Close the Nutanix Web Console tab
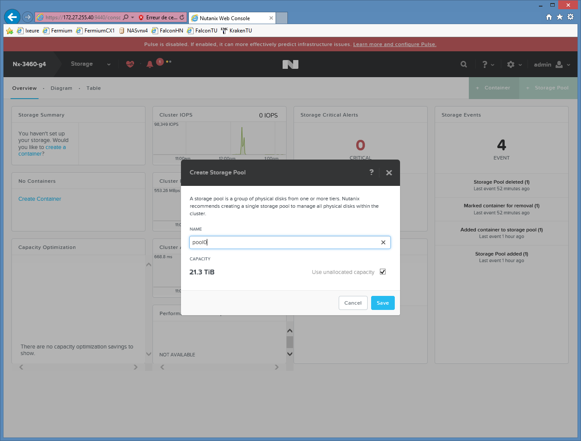The width and height of the screenshot is (581, 441). point(271,18)
